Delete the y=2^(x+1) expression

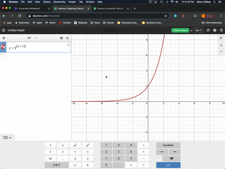tap(68, 45)
